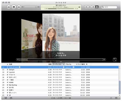Show the artwork viewer button in the bottom-right status bar
The image size is (122, 101).
pos(116,98)
